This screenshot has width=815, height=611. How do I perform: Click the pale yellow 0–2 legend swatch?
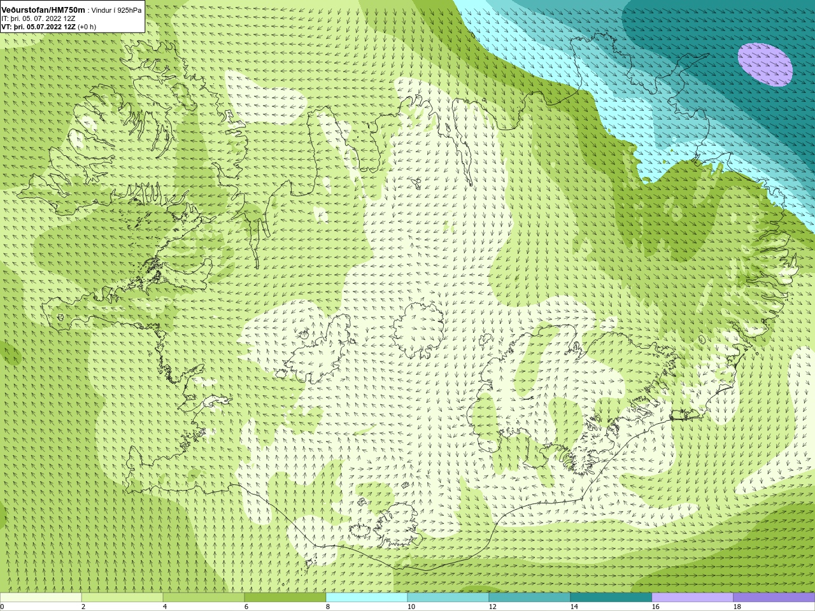pos(41,598)
